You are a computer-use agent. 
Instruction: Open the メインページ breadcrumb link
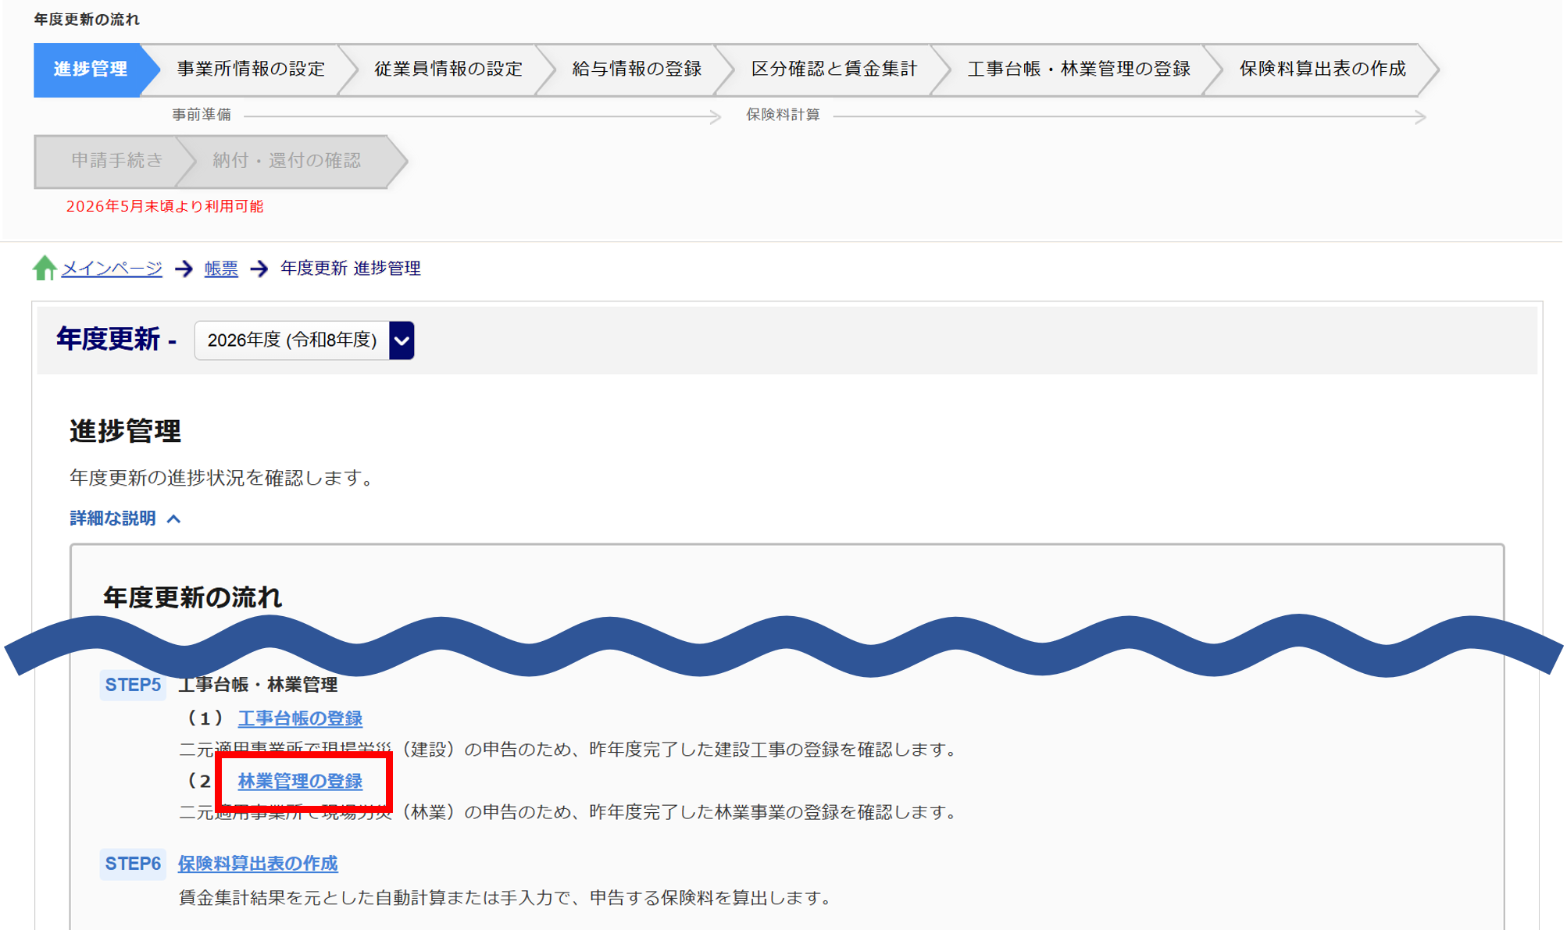tap(112, 269)
